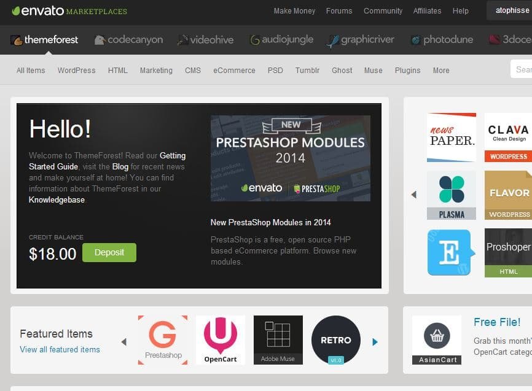This screenshot has width=532, height=391.
Task: Visit the AudioJungle marketplace
Action: (x=281, y=40)
